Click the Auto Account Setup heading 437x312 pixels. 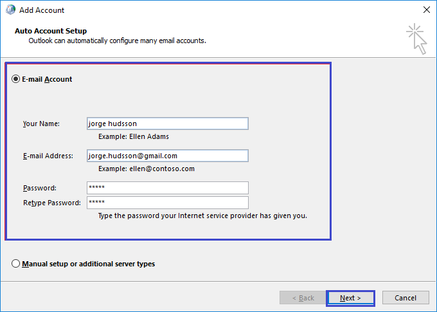[51, 31]
